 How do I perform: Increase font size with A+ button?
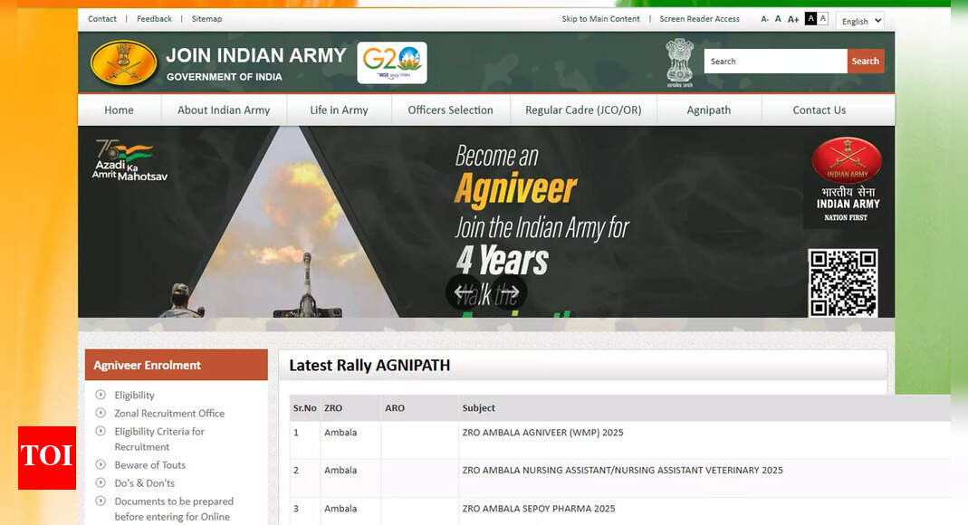(x=793, y=19)
